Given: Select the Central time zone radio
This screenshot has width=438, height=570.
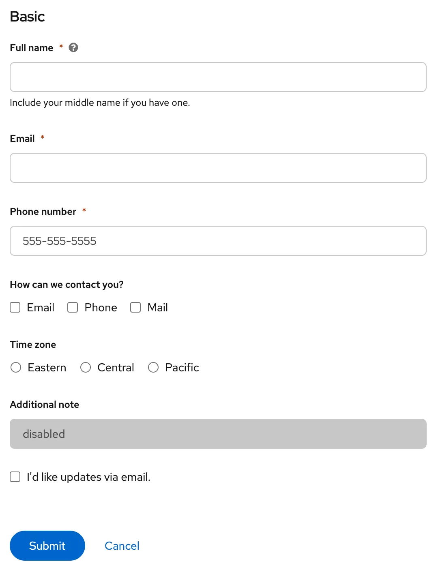Looking at the screenshot, I should point(86,368).
